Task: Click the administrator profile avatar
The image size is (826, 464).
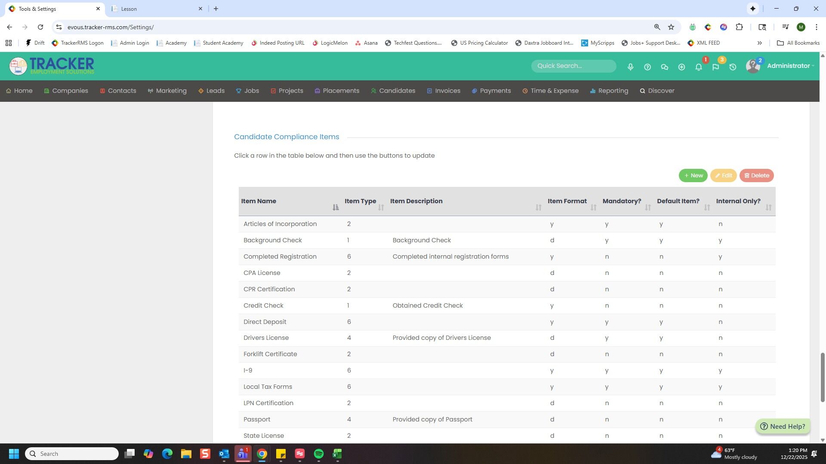Action: (x=753, y=66)
